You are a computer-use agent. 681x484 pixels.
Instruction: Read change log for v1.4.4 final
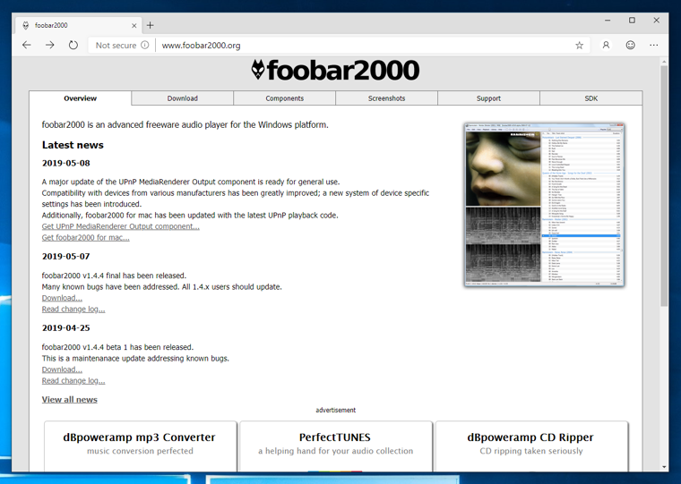(x=73, y=310)
